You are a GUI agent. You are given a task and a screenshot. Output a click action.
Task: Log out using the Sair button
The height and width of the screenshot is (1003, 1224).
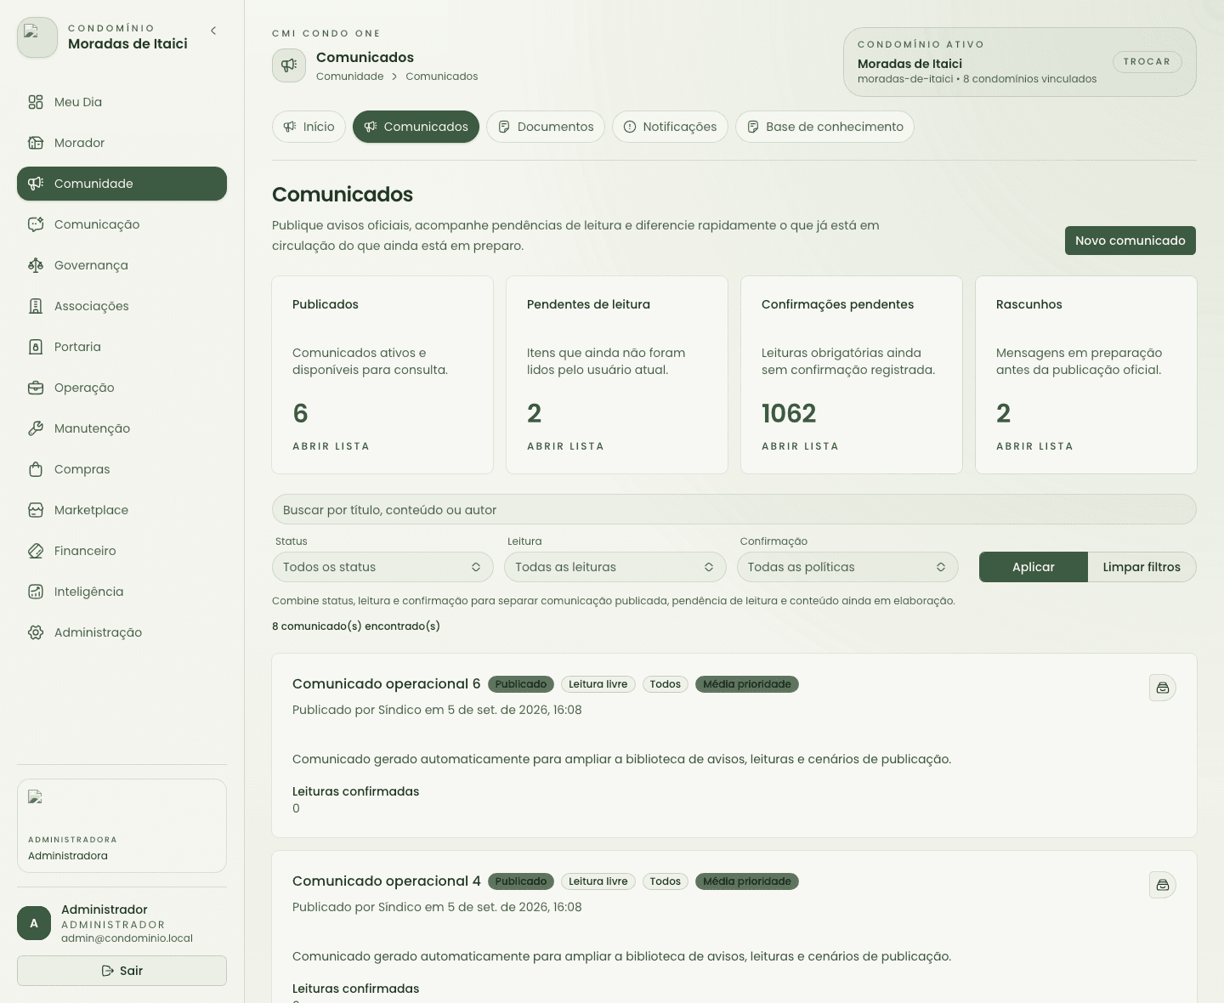pyautogui.click(x=122, y=971)
